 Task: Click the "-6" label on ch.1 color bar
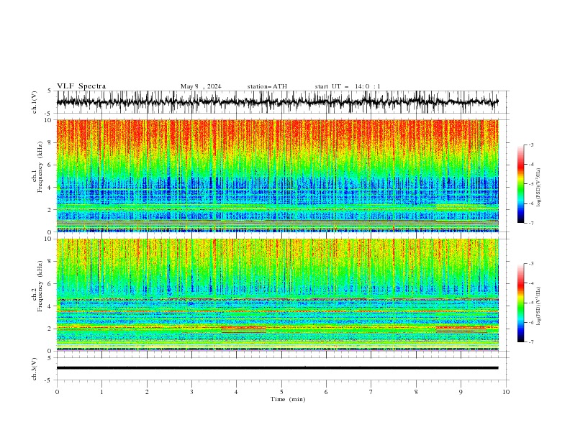pyautogui.click(x=530, y=203)
